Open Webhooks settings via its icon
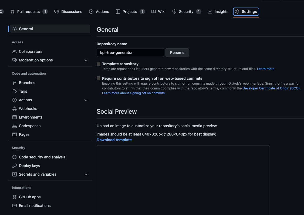 [x=14, y=109]
